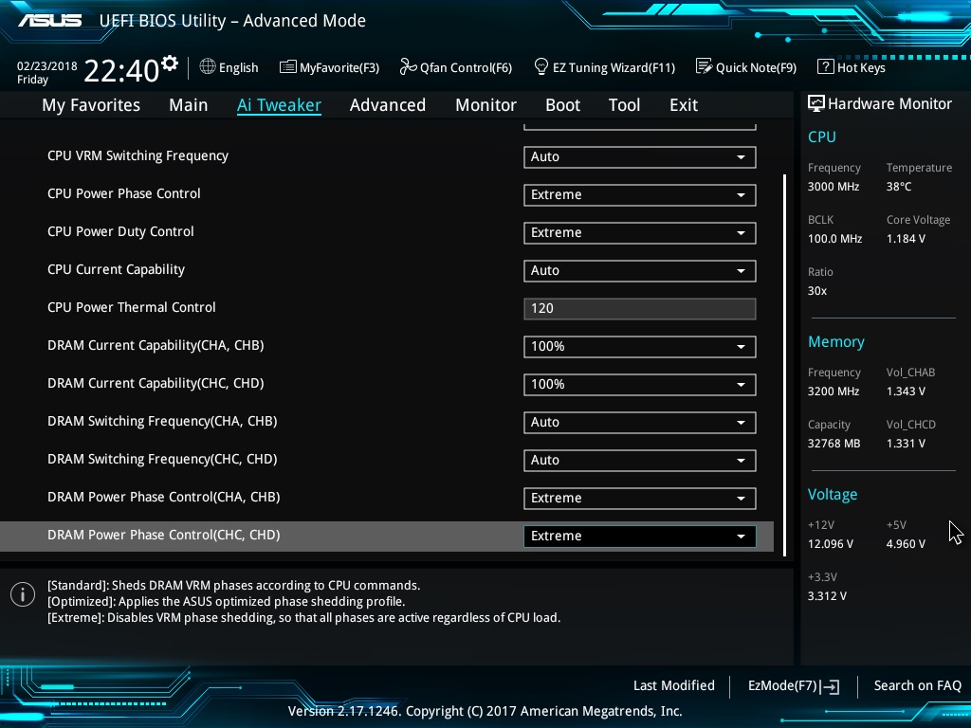Open the Tool tab
Image resolution: width=971 pixels, height=728 pixels.
pos(624,105)
